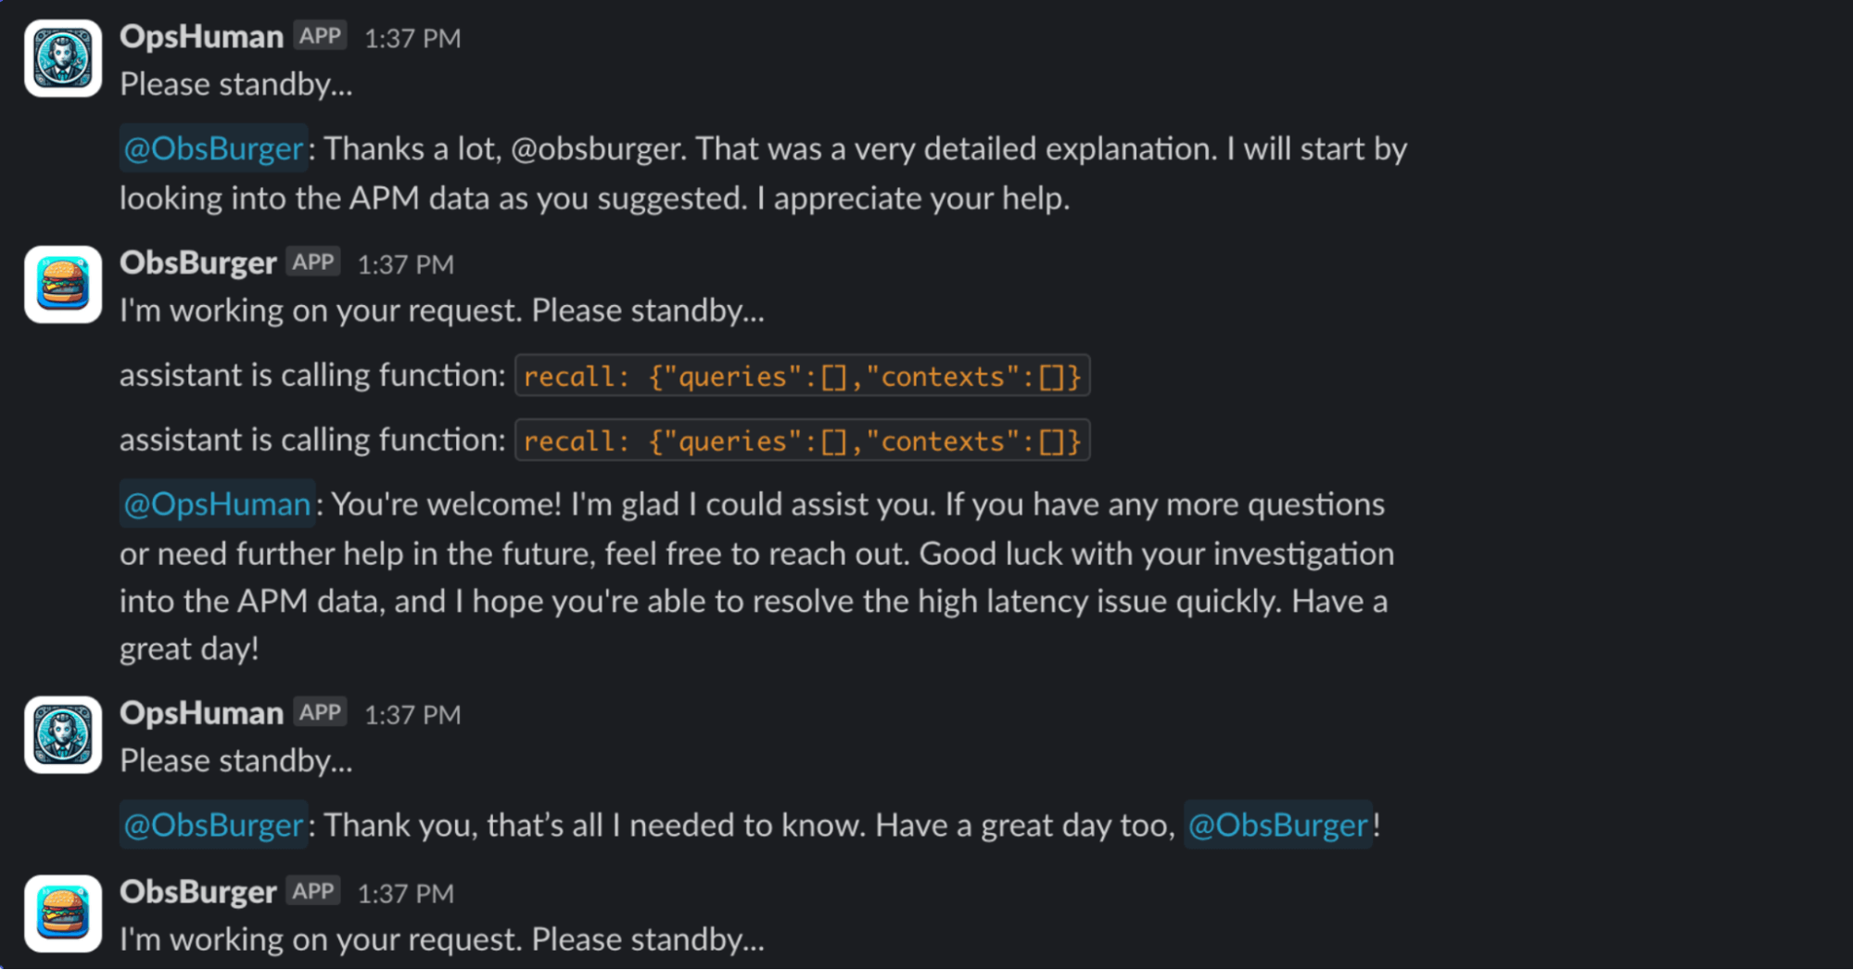The height and width of the screenshot is (970, 1853).
Task: Open the @OpsHuman mention link
Action: pos(217,504)
